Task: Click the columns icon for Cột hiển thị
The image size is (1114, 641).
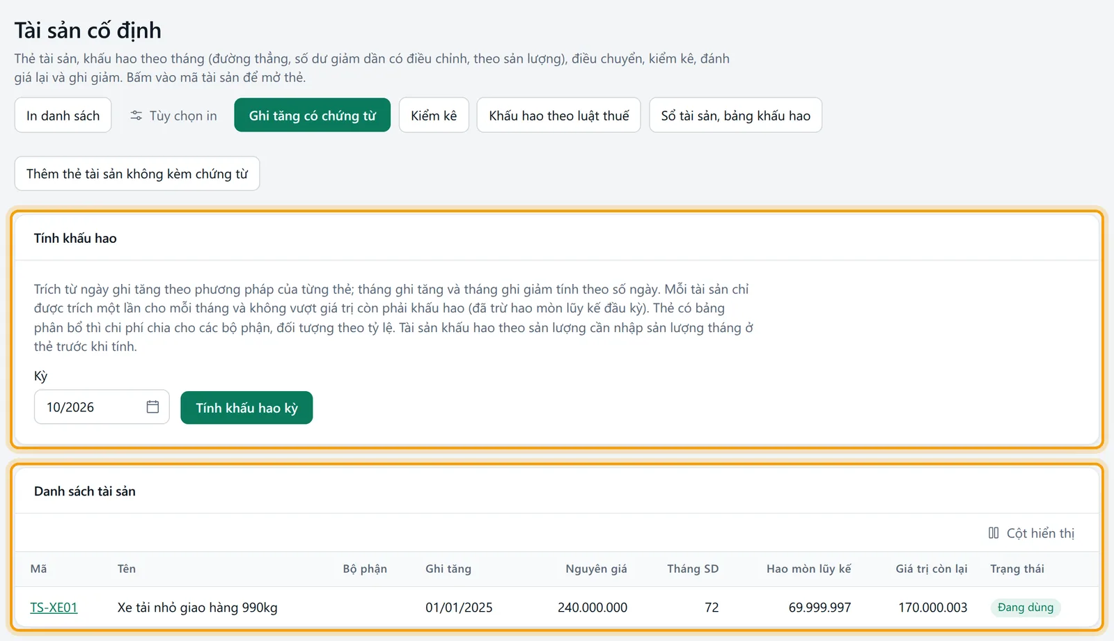Action: click(994, 533)
